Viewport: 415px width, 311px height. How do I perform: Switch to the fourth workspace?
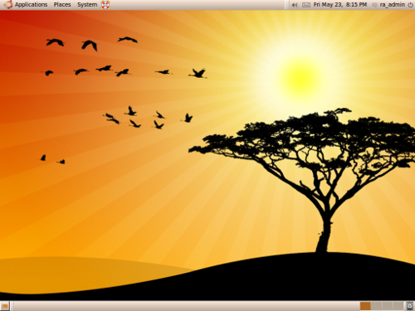click(398, 306)
